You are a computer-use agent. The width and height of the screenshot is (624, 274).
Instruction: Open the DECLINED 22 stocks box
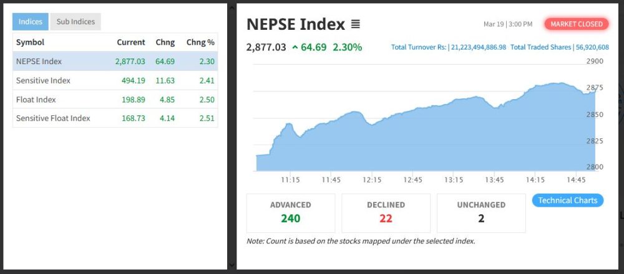point(386,213)
